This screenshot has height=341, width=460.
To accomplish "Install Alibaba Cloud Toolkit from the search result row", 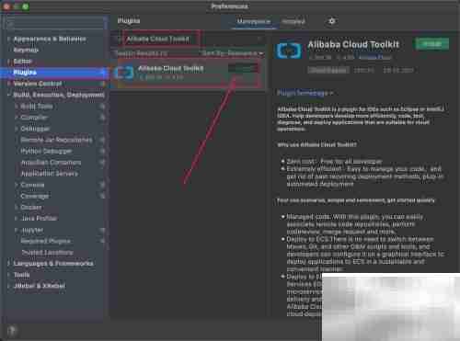I will pos(243,68).
